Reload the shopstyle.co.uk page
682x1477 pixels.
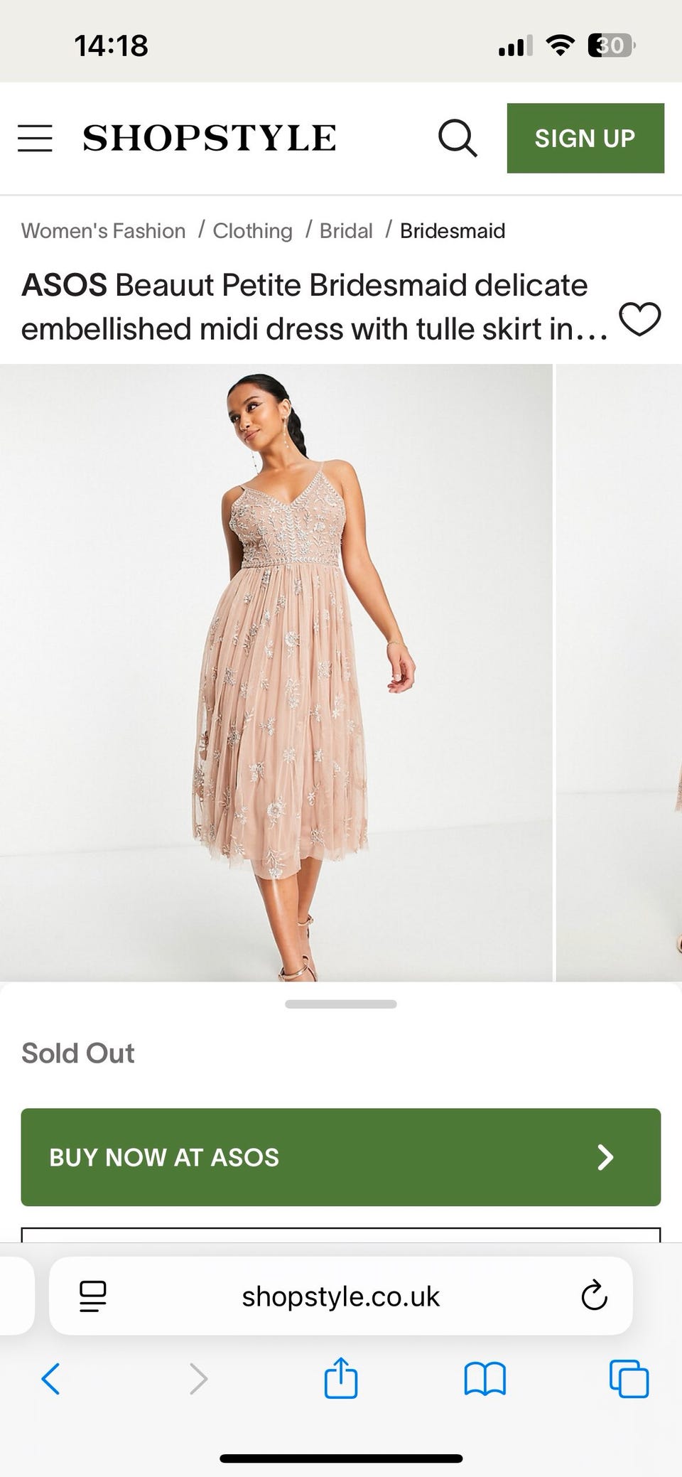click(x=594, y=1296)
